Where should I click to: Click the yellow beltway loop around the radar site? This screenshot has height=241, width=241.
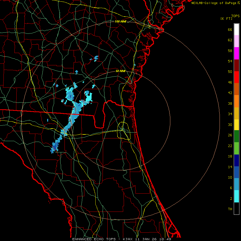click(x=124, y=131)
